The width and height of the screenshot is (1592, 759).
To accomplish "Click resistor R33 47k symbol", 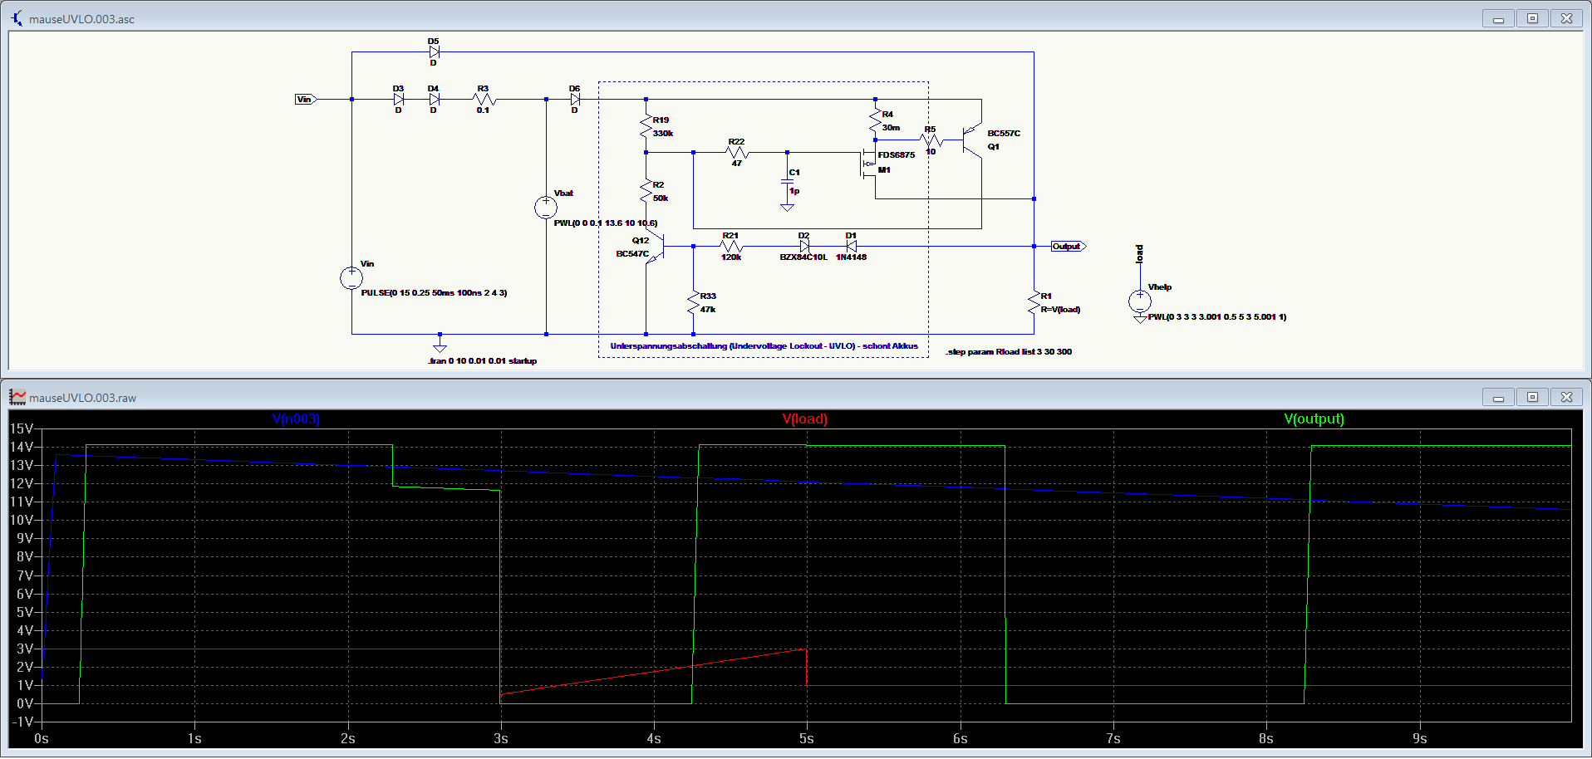I will [x=693, y=302].
